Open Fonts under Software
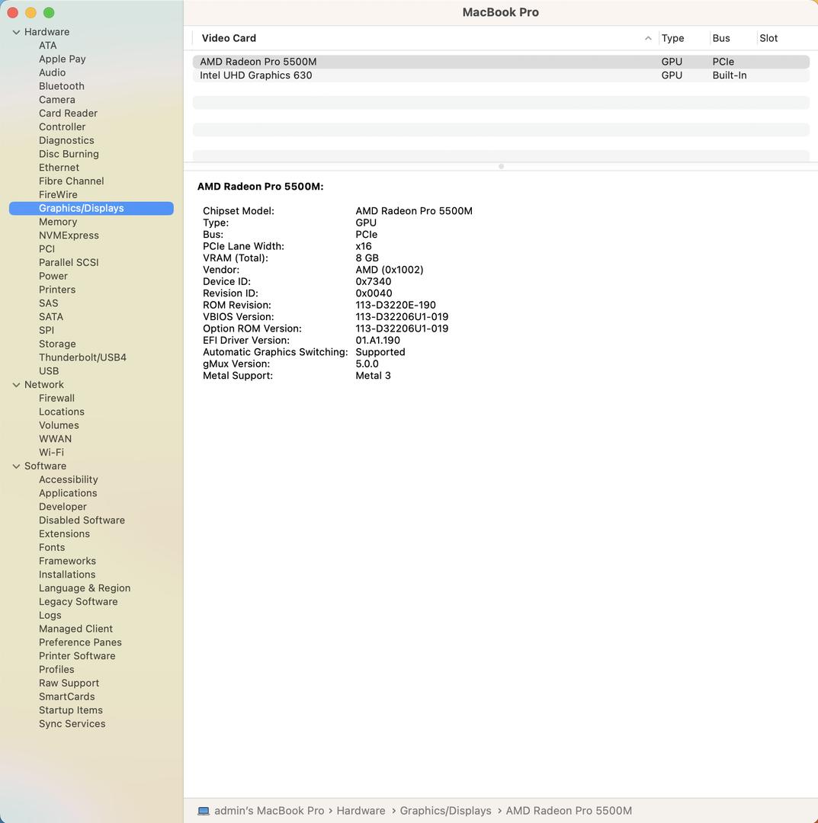Screen dimensions: 818x823 (x=52, y=547)
